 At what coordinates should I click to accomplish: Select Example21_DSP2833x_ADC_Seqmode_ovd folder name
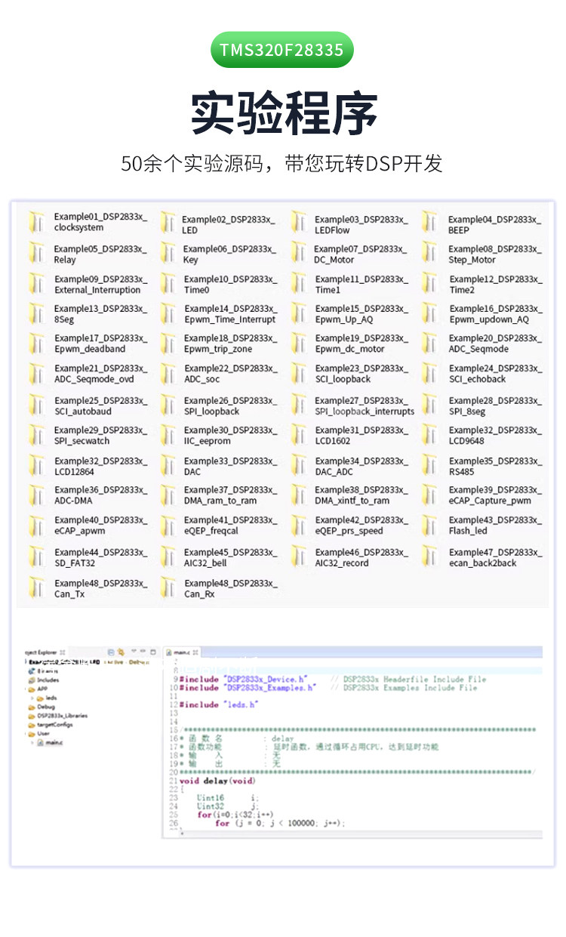coord(100,374)
